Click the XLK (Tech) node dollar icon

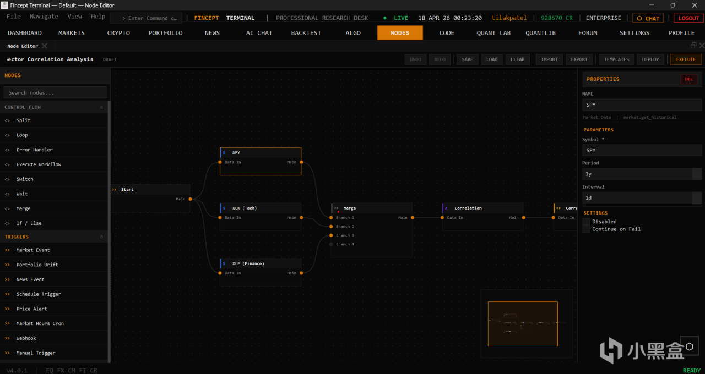pyautogui.click(x=224, y=208)
